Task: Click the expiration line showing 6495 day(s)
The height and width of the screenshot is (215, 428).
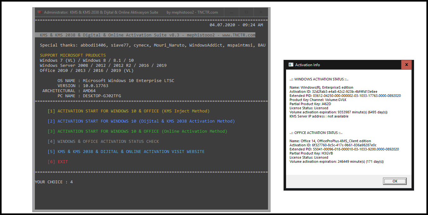Action: [x=338, y=112]
